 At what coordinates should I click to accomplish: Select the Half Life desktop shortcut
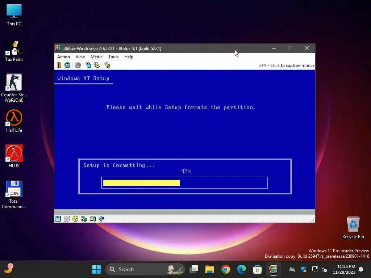tap(14, 121)
